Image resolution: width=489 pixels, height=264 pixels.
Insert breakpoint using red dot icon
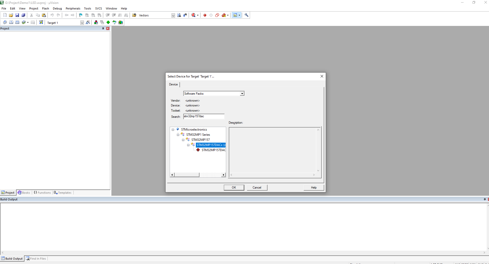tap(205, 15)
